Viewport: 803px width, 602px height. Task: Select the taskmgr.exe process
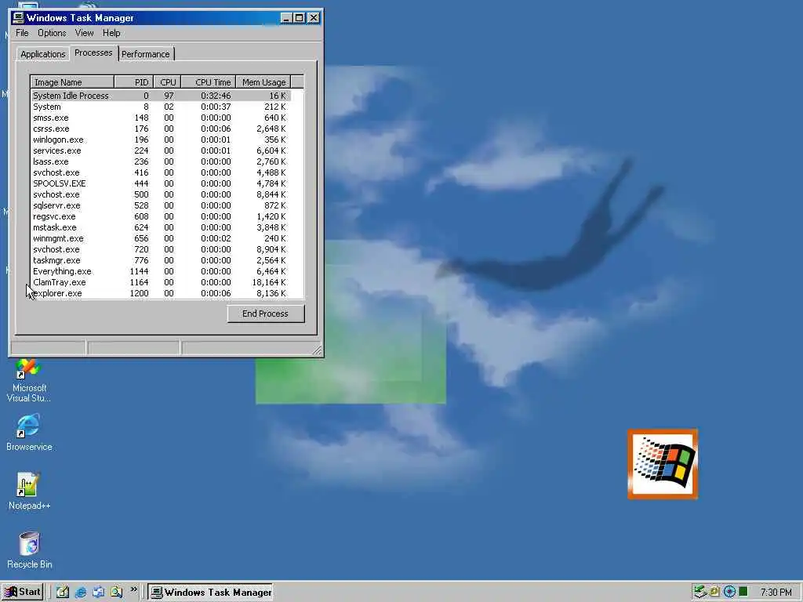[160, 260]
